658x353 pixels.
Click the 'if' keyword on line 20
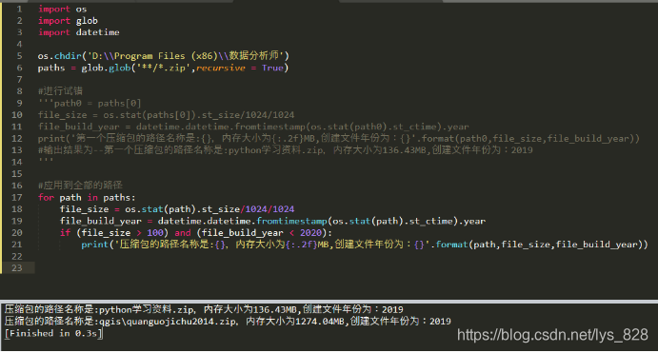point(65,232)
